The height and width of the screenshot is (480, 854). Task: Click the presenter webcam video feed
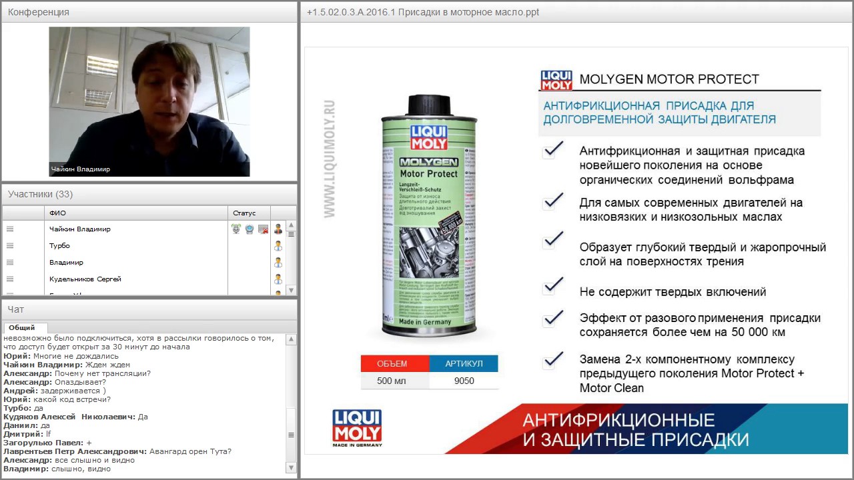tap(149, 101)
